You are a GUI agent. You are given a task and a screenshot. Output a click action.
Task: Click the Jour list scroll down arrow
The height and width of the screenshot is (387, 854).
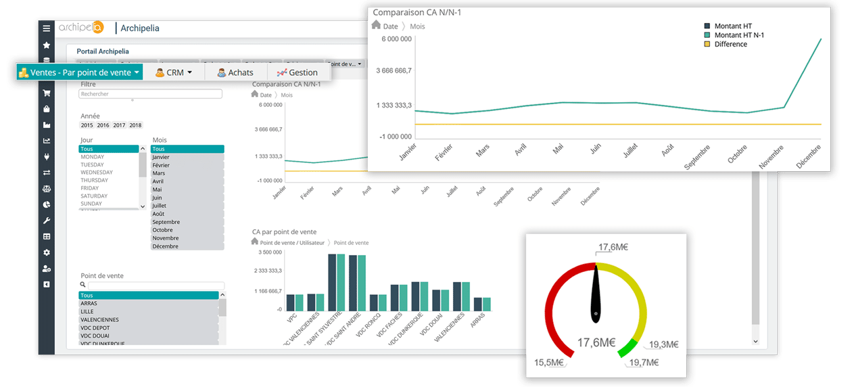[x=142, y=206]
